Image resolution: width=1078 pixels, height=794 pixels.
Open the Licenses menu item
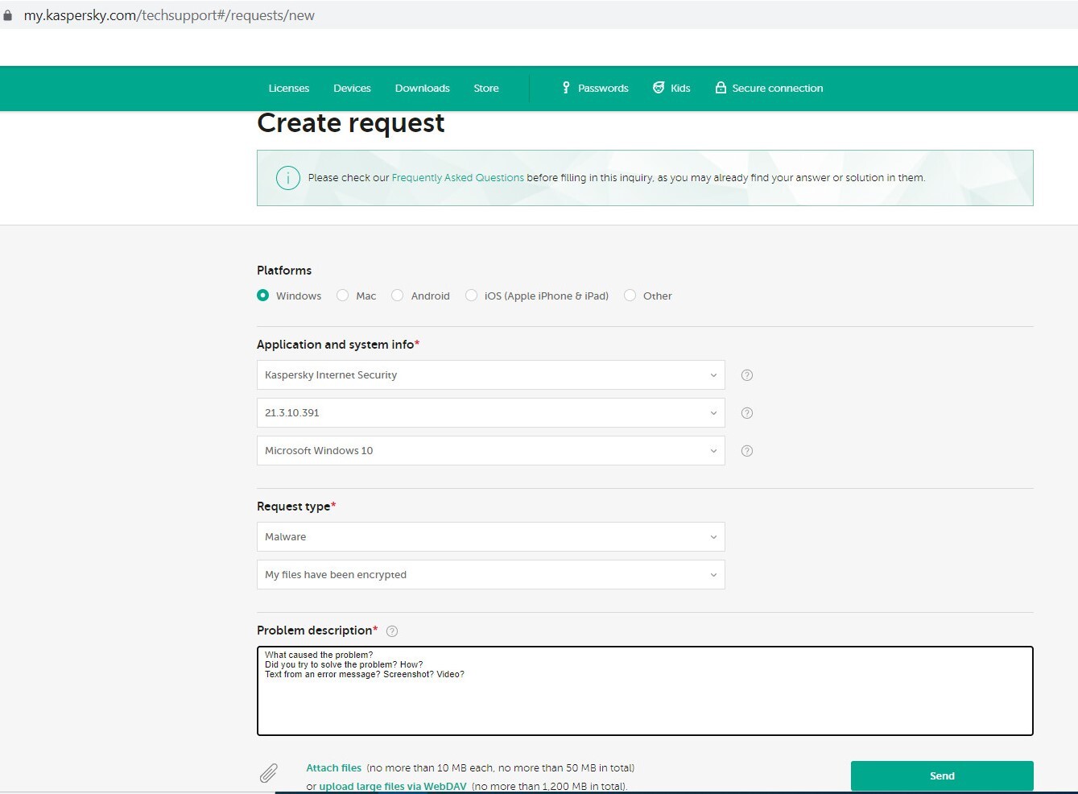288,89
